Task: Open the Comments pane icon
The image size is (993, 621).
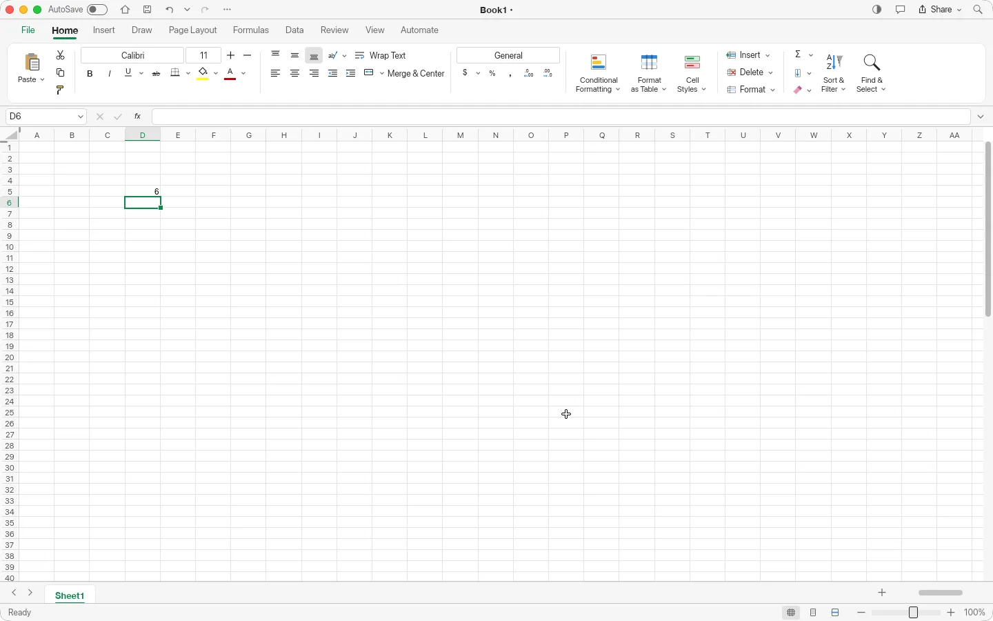Action: pyautogui.click(x=901, y=10)
